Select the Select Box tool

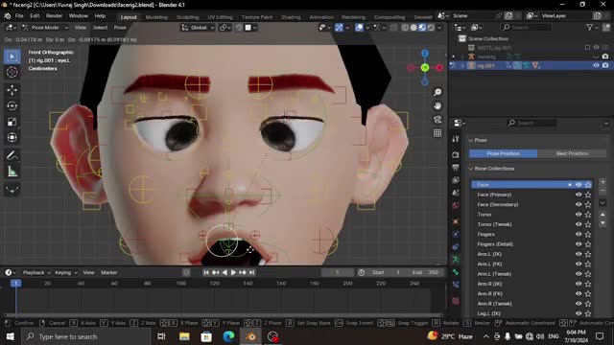tap(12, 57)
